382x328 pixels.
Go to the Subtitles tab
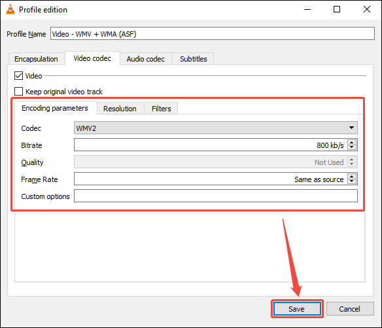(x=194, y=59)
